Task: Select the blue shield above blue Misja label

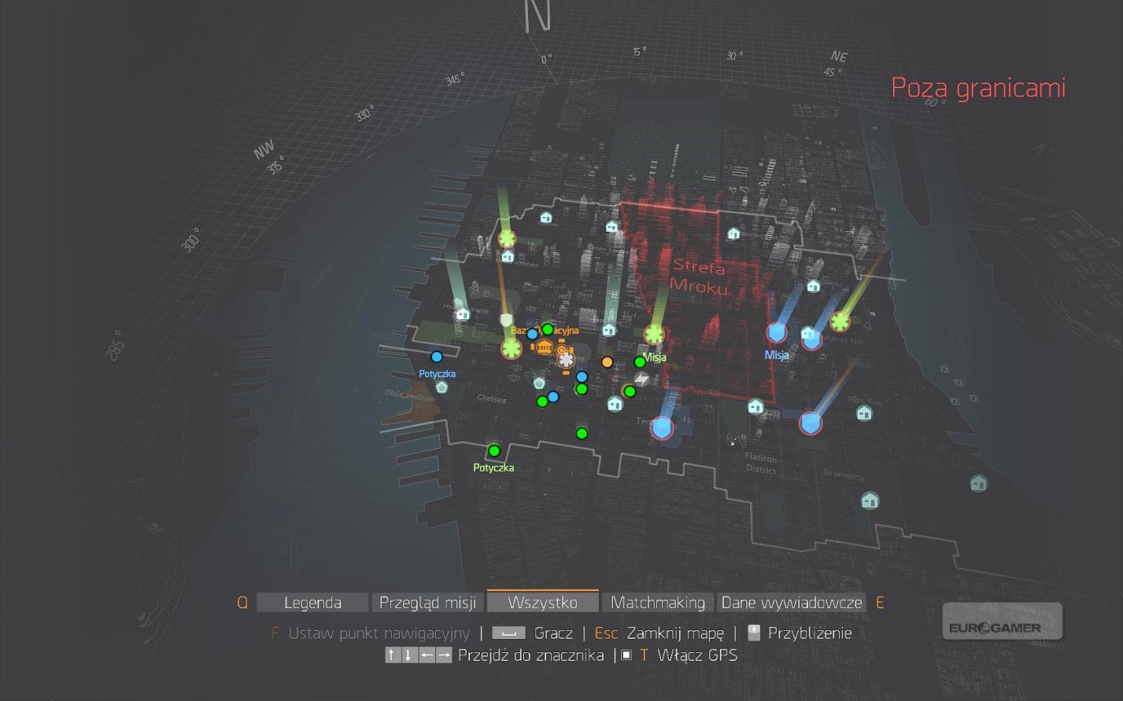Action: pos(777,333)
